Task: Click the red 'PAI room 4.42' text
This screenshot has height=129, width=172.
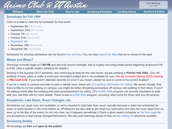Action: coord(18,80)
